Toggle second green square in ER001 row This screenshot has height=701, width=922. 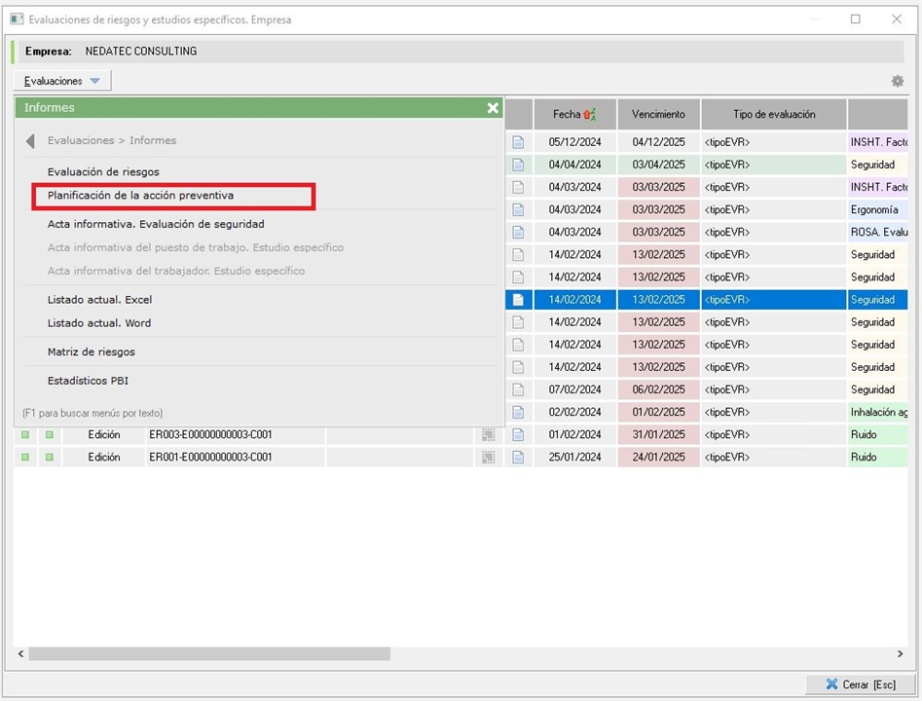[x=49, y=457]
